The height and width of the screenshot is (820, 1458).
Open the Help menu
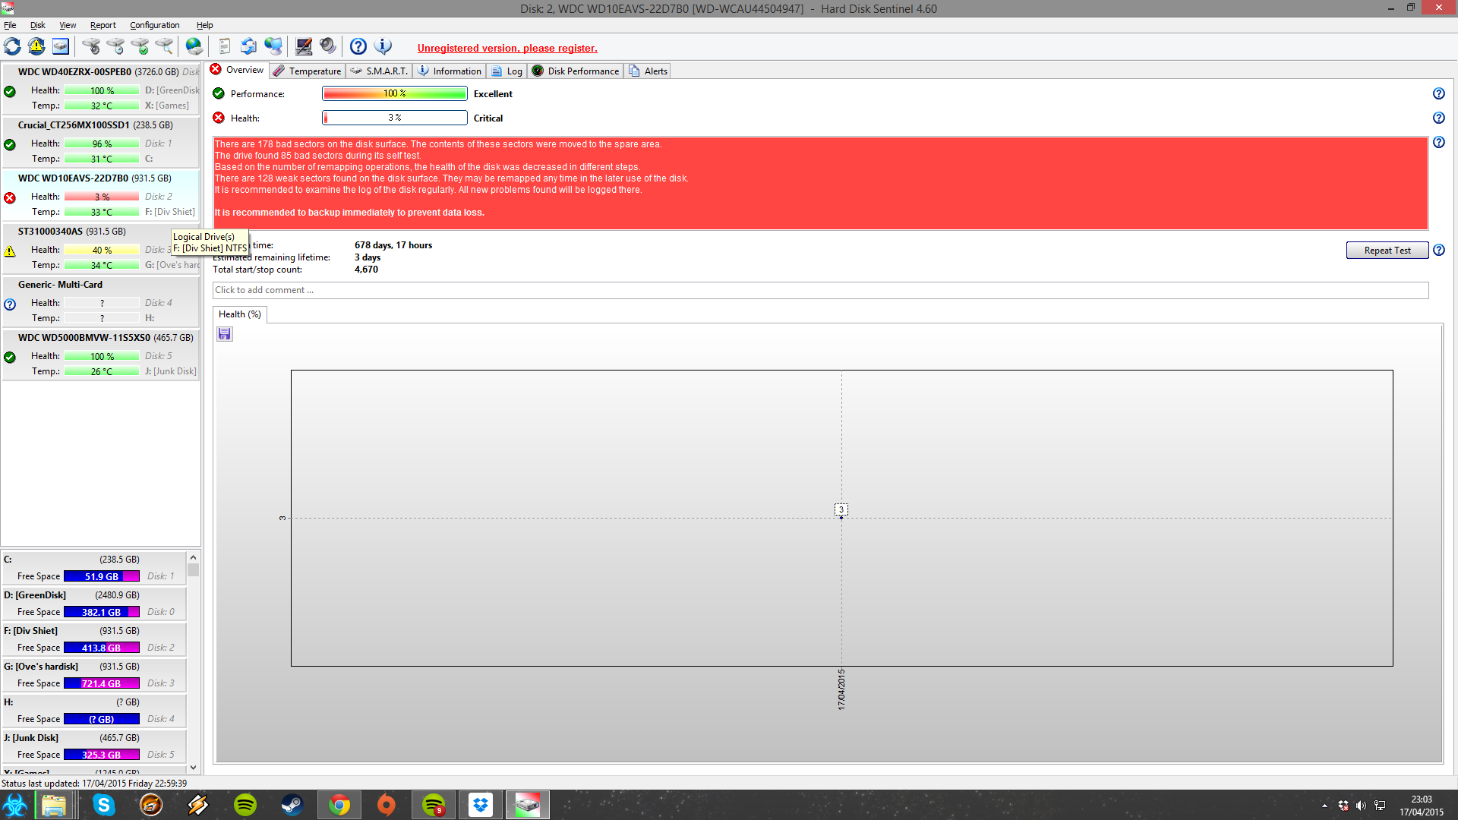[204, 25]
